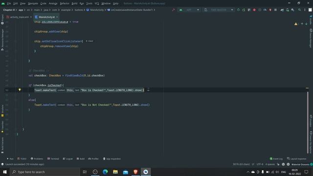Toggle the Device Manager right side panel
This screenshot has width=313, height=176.
pyautogui.click(x=311, y=38)
